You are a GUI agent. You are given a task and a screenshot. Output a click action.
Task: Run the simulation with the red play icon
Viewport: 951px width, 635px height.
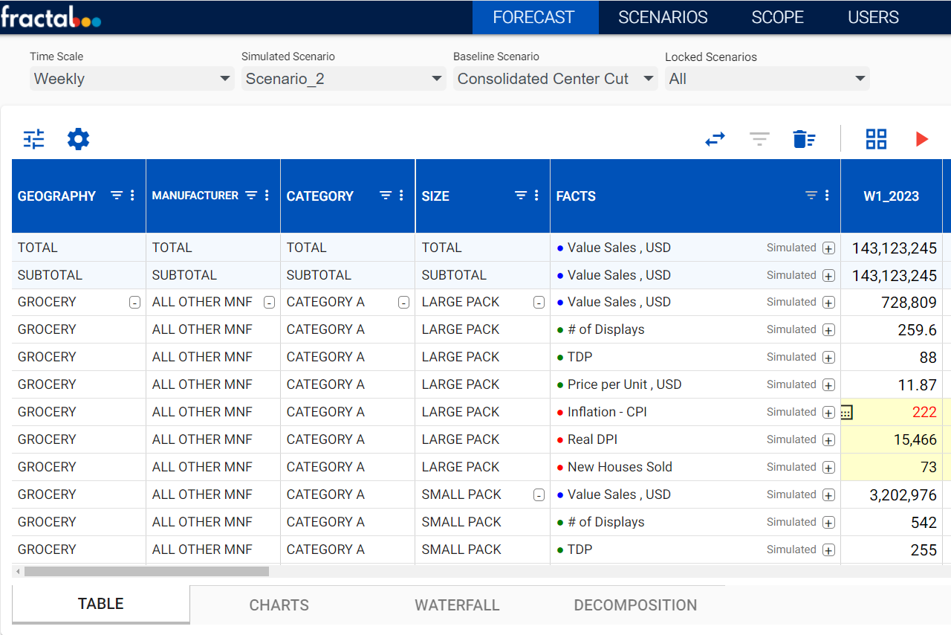click(922, 139)
